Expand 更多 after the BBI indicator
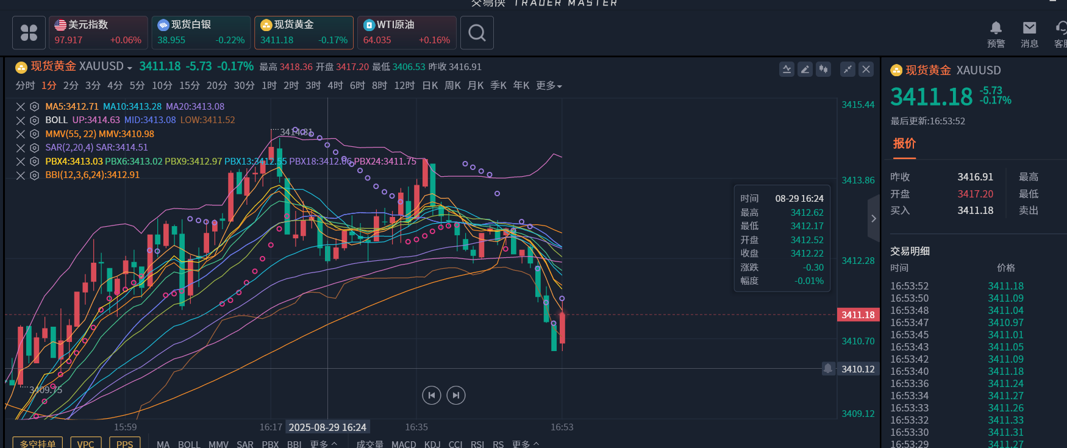The width and height of the screenshot is (1067, 448). pos(323,444)
